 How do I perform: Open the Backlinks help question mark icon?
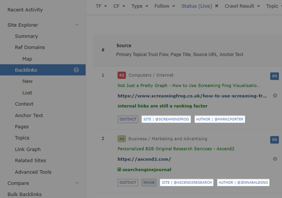tap(76, 70)
